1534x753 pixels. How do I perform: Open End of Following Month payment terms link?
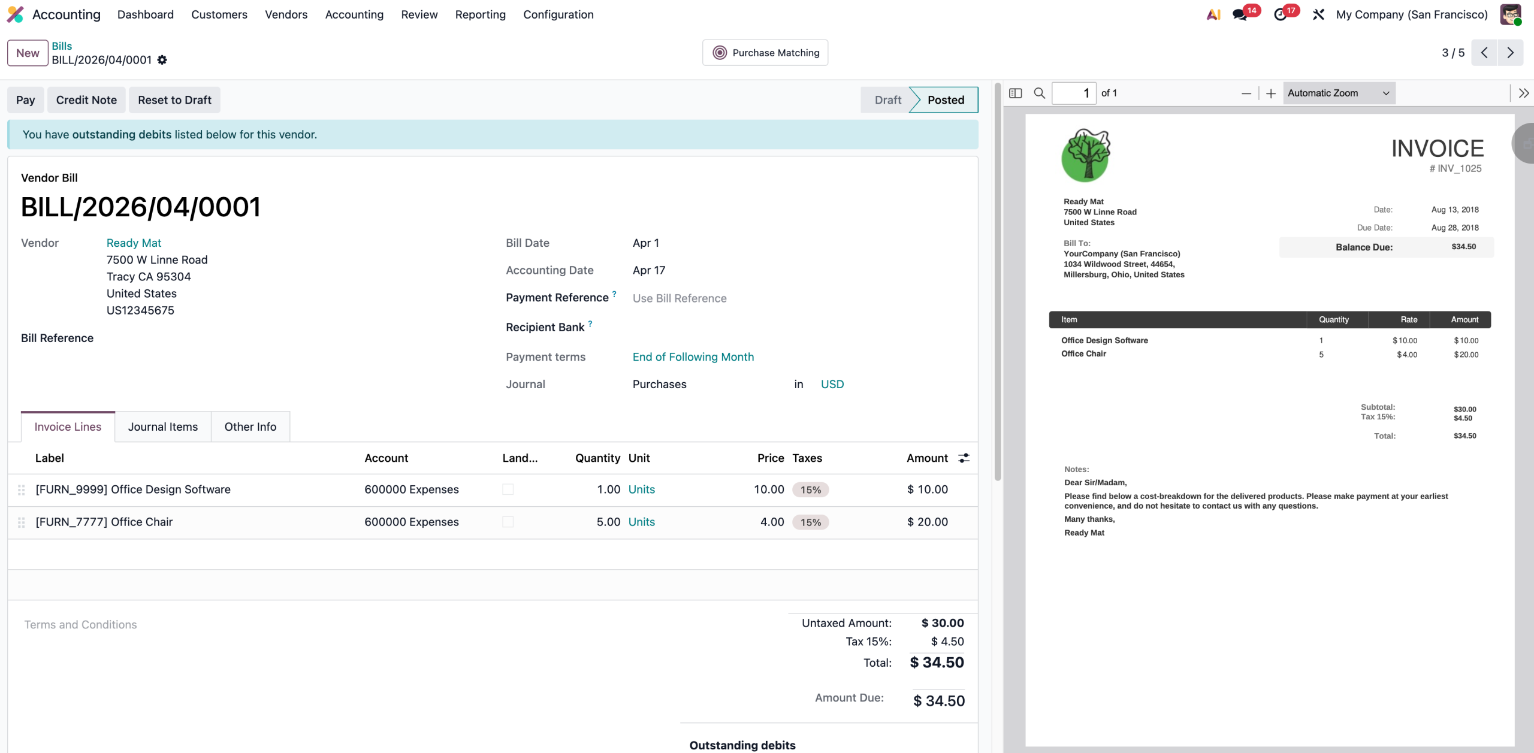tap(693, 356)
